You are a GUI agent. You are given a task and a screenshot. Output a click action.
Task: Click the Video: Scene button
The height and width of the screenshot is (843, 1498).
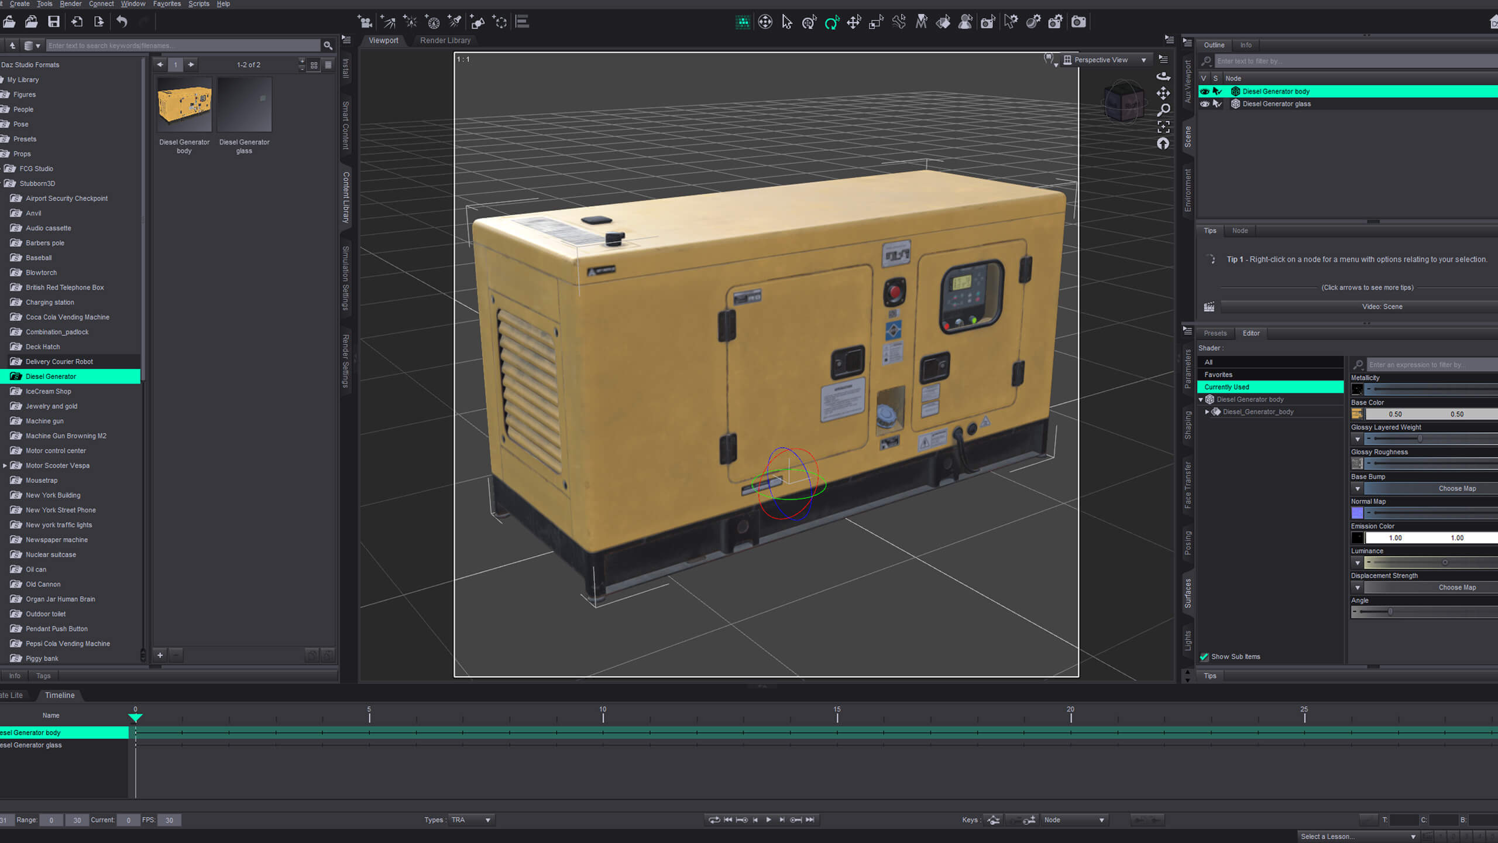(x=1382, y=307)
